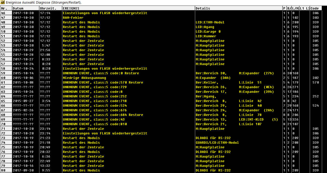
Task: Click the Details column header
Action: (238, 8)
